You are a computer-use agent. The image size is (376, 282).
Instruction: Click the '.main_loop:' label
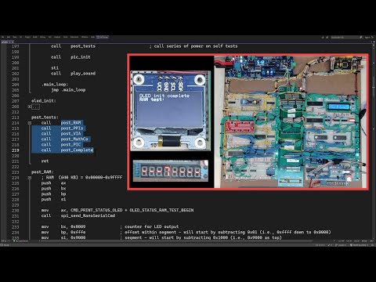(x=55, y=85)
